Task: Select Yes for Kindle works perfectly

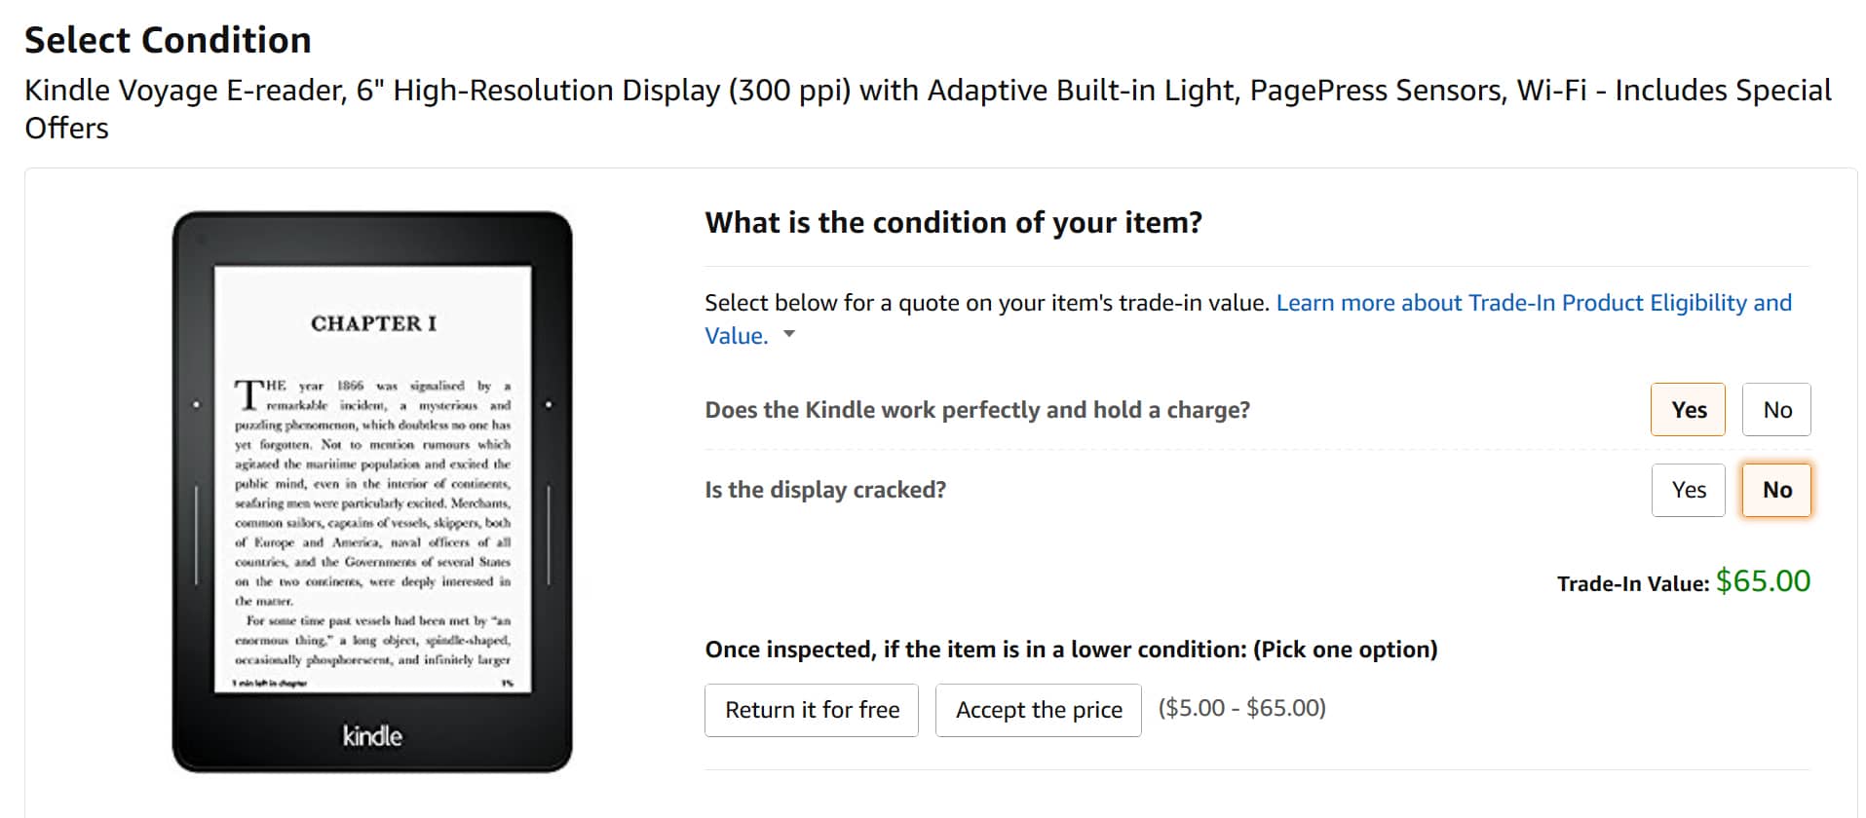Action: pos(1688,409)
